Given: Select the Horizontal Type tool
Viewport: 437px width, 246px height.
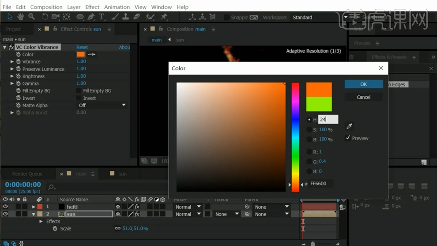Looking at the screenshot, I should (102, 17).
